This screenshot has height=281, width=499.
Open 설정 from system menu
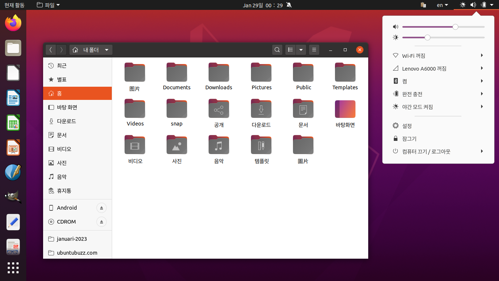[x=438, y=126]
